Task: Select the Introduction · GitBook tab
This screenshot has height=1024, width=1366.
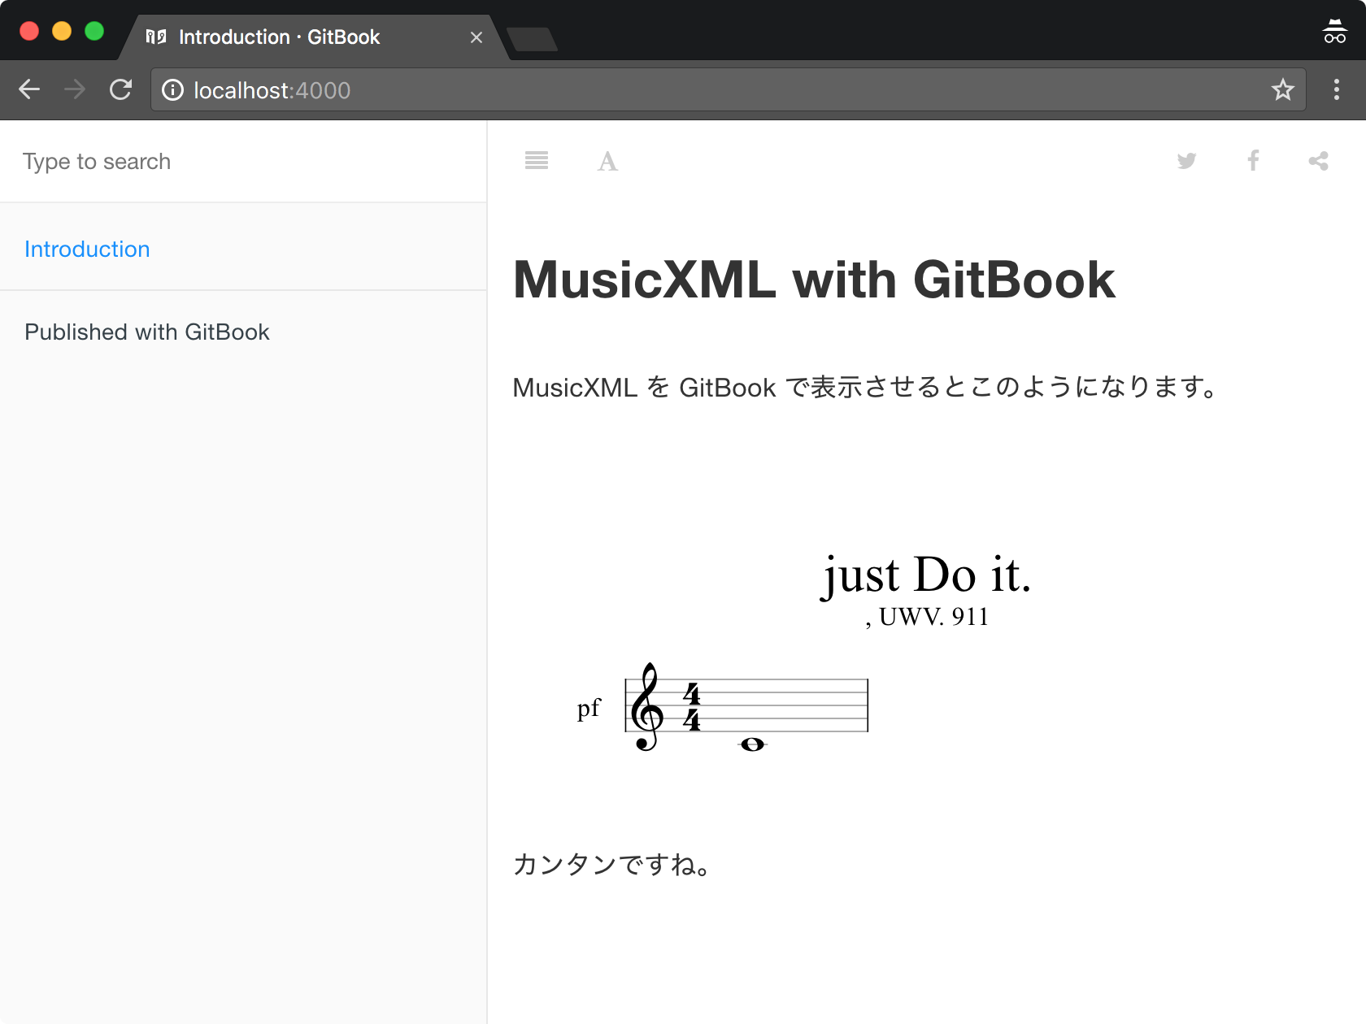Action: [x=314, y=37]
